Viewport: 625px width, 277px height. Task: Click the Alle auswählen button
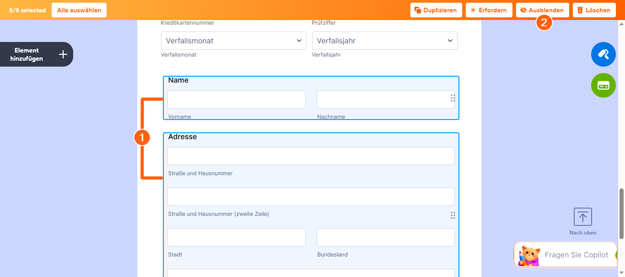(79, 10)
